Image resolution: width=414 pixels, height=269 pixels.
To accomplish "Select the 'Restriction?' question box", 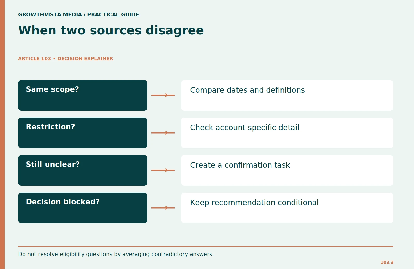I will point(83,133).
